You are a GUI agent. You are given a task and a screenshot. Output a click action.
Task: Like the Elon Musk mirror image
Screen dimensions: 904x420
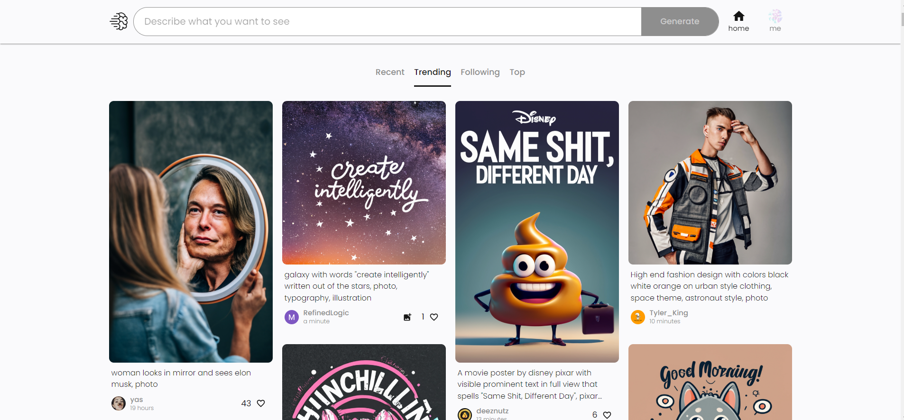(261, 403)
